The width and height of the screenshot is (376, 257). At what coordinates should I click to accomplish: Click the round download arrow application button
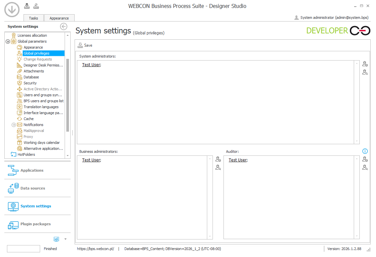coord(12,10)
